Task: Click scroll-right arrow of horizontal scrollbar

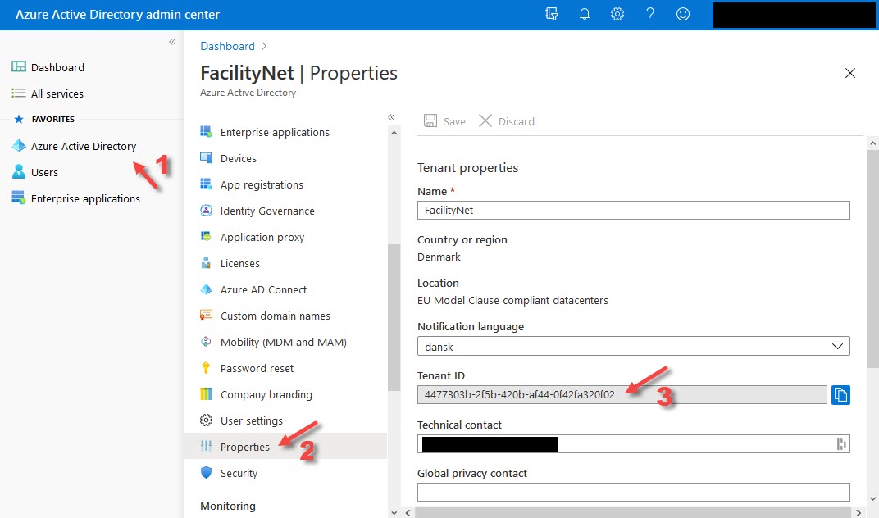Action: tap(859, 512)
